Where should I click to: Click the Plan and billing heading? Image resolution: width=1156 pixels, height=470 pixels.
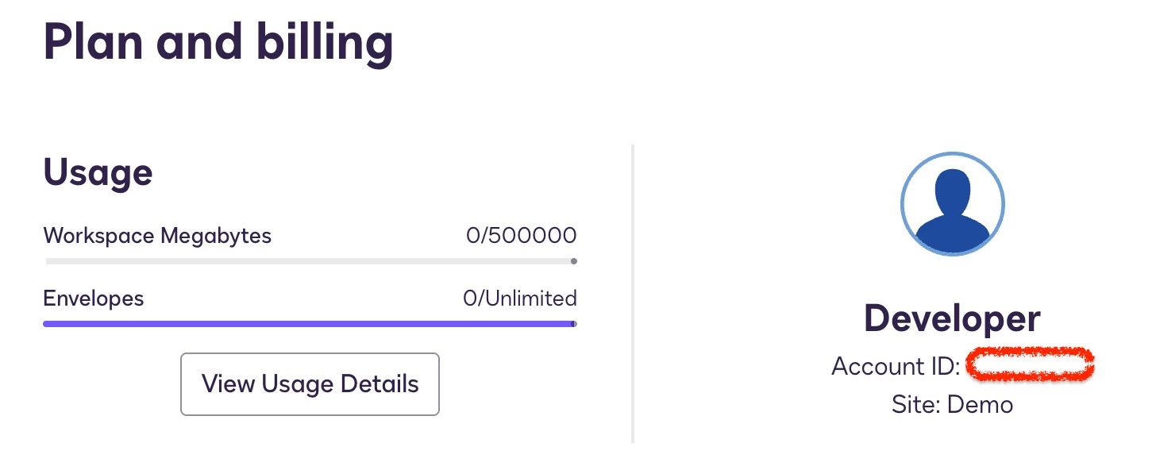(218, 41)
